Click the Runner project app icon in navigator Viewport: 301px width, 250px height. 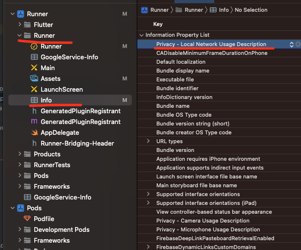coord(21,14)
